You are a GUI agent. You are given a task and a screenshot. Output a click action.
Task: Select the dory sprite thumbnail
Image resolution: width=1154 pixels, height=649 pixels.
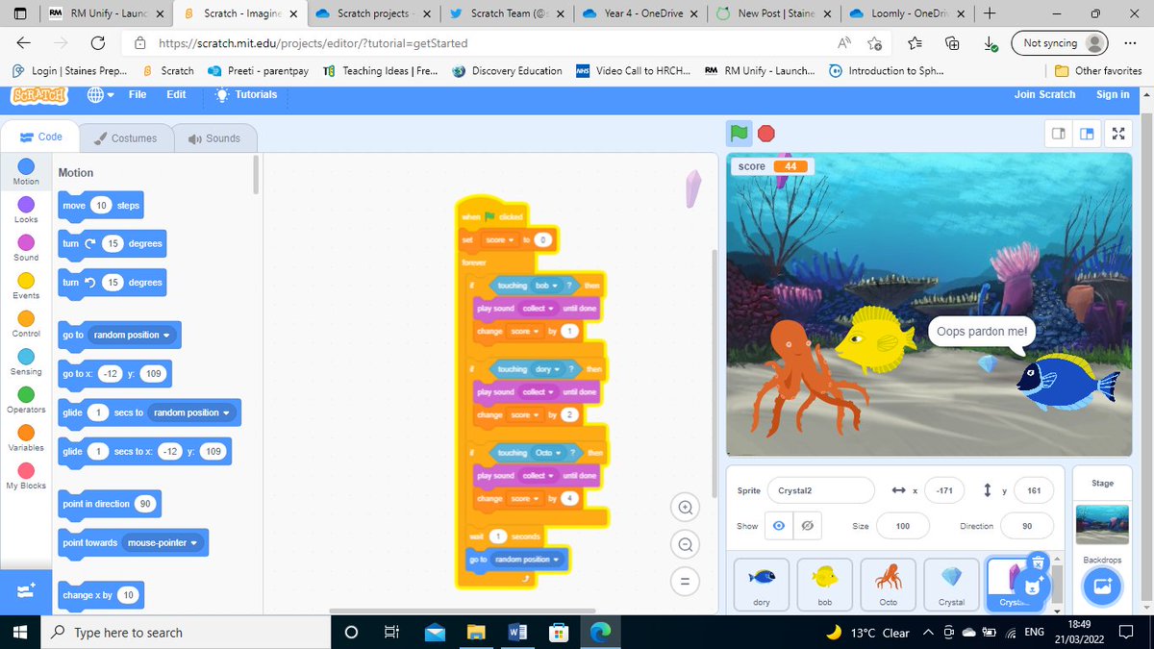pyautogui.click(x=762, y=583)
